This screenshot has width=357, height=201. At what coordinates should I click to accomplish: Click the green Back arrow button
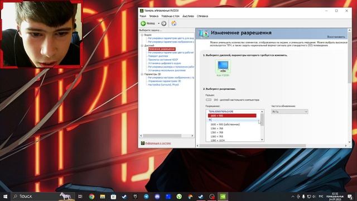point(143,23)
